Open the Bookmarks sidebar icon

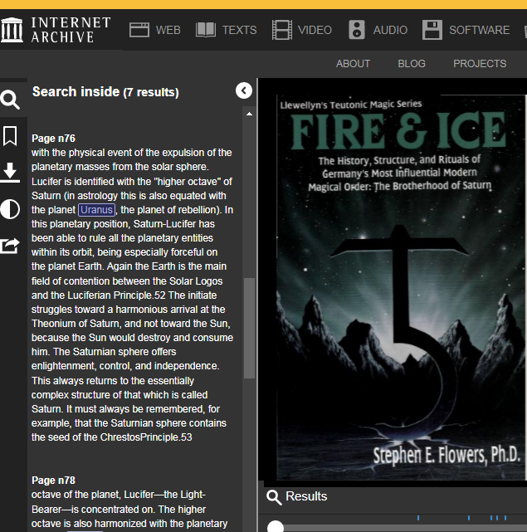click(10, 136)
